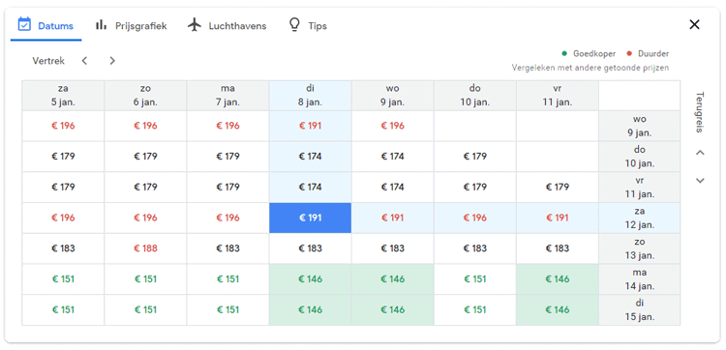Pick € 183 for 5 jan. departure, 13 jan. return
Image resolution: width=726 pixels, height=350 pixels.
pos(63,248)
